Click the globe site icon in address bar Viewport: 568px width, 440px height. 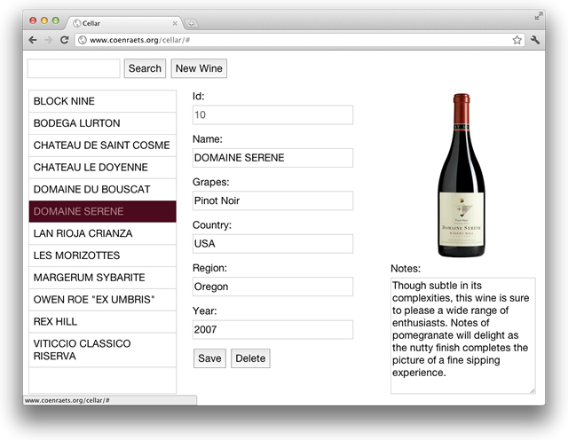click(83, 40)
